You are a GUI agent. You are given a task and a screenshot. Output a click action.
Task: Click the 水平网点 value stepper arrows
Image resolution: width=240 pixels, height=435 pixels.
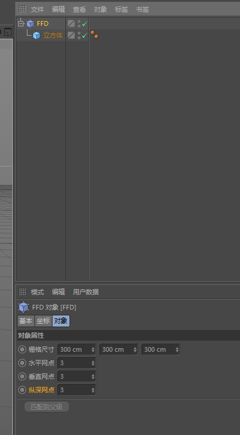pos(93,363)
